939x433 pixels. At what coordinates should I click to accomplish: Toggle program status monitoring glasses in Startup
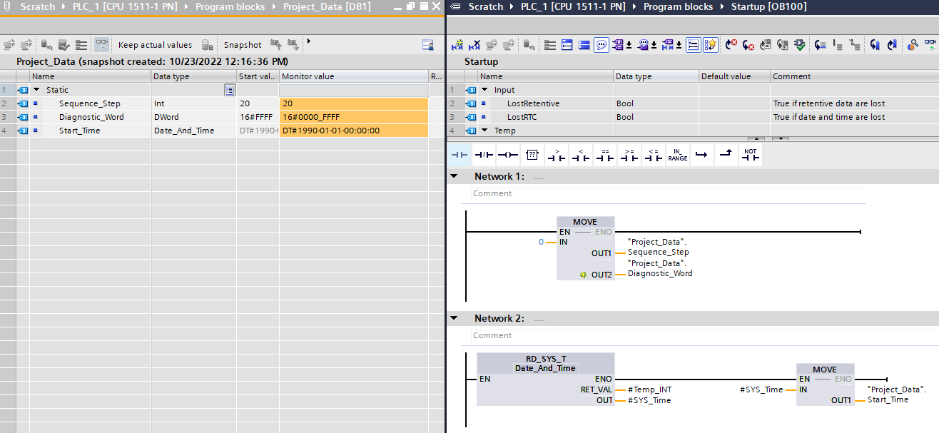click(930, 45)
